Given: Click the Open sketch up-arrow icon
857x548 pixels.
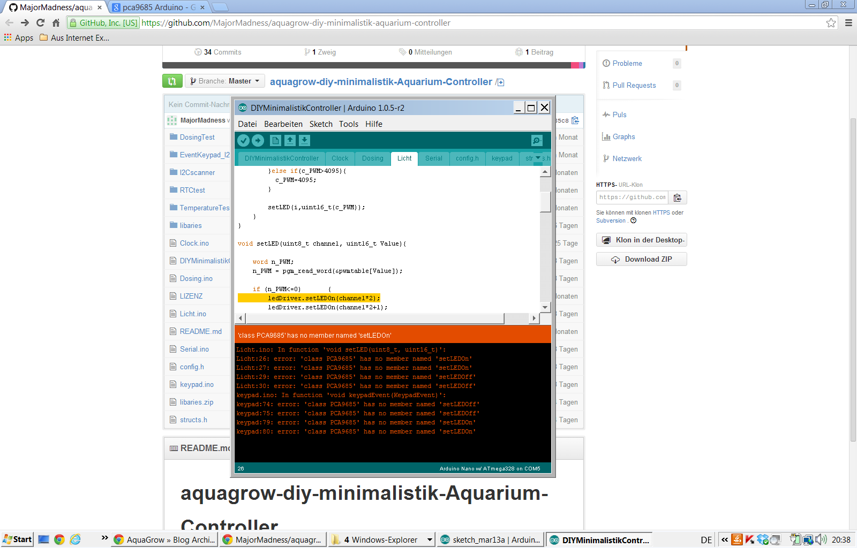Looking at the screenshot, I should [x=290, y=140].
